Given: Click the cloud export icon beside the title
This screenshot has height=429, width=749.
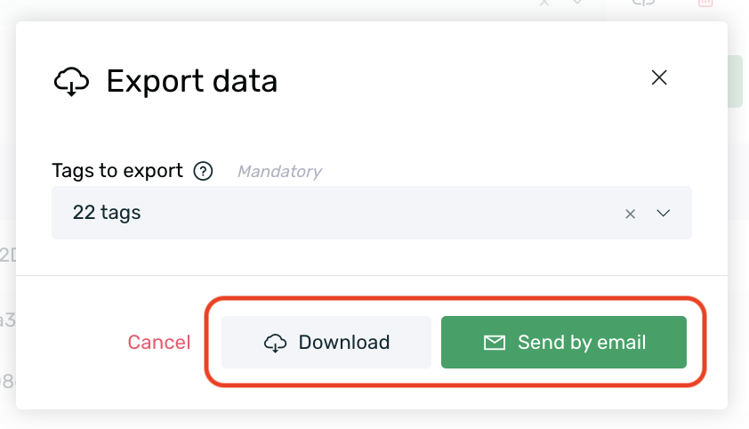Looking at the screenshot, I should click(x=71, y=81).
